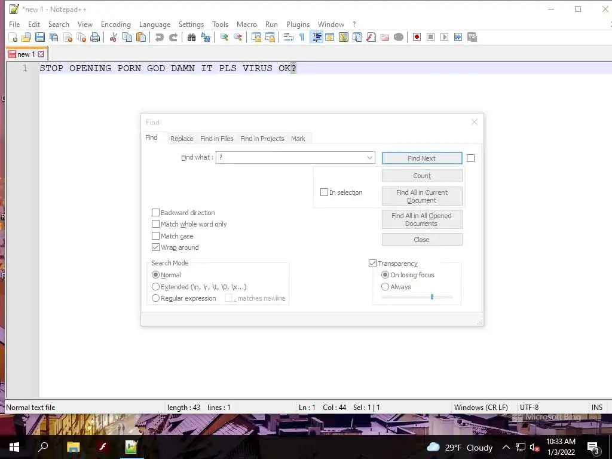Viewport: 612px width, 459px height.
Task: Select the Regular expression radio button
Action: pyautogui.click(x=155, y=298)
